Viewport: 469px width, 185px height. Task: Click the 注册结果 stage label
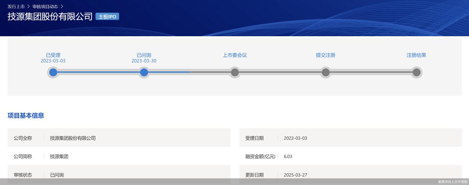click(416, 55)
